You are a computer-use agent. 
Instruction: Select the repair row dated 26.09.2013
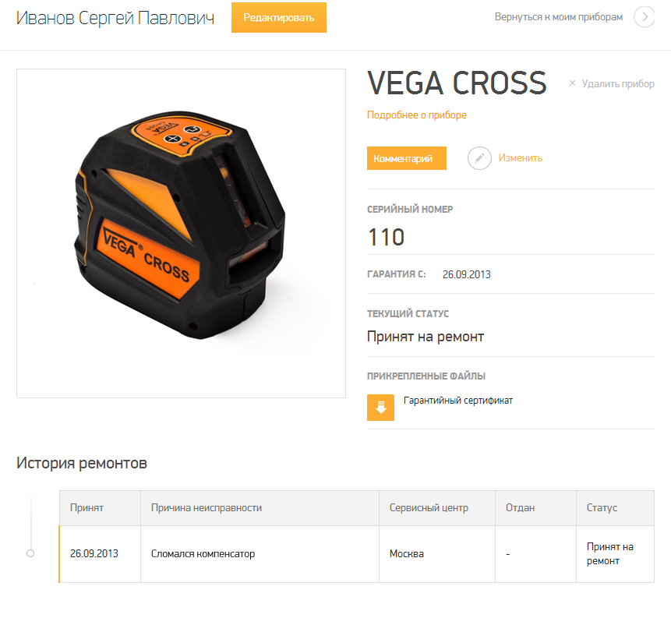[x=356, y=554]
